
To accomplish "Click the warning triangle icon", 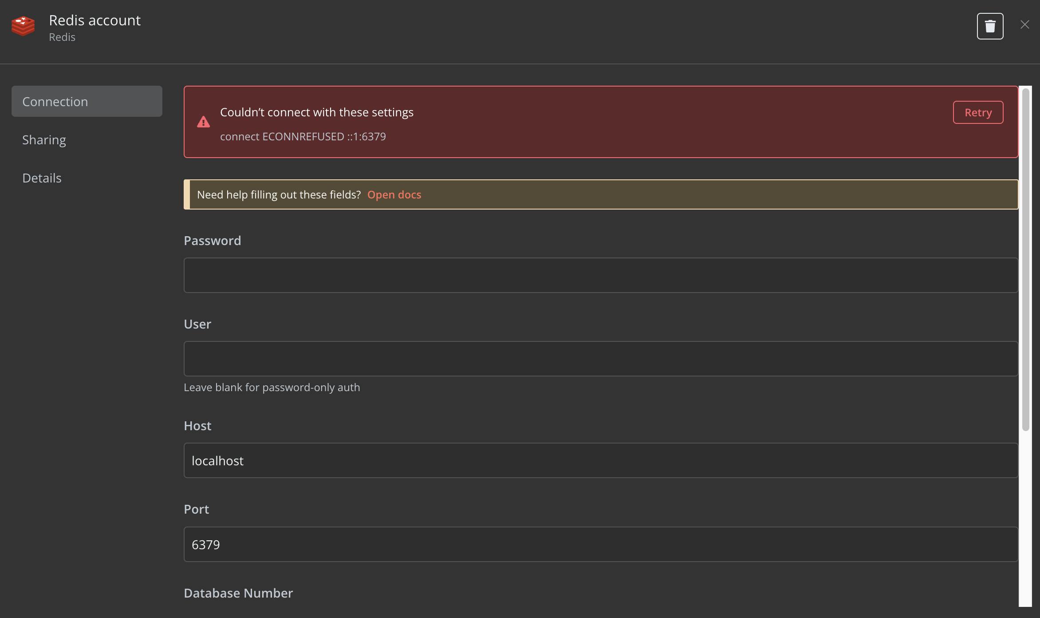I will tap(203, 122).
